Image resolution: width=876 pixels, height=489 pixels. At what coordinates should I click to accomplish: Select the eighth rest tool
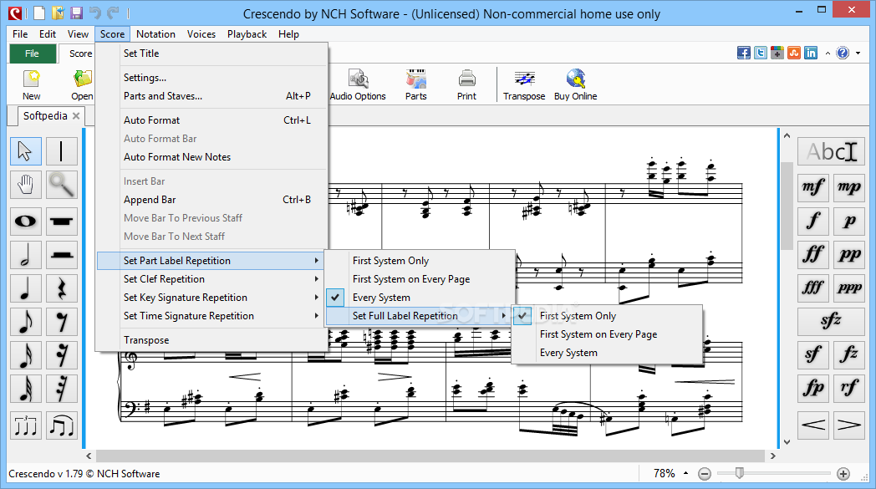62,322
